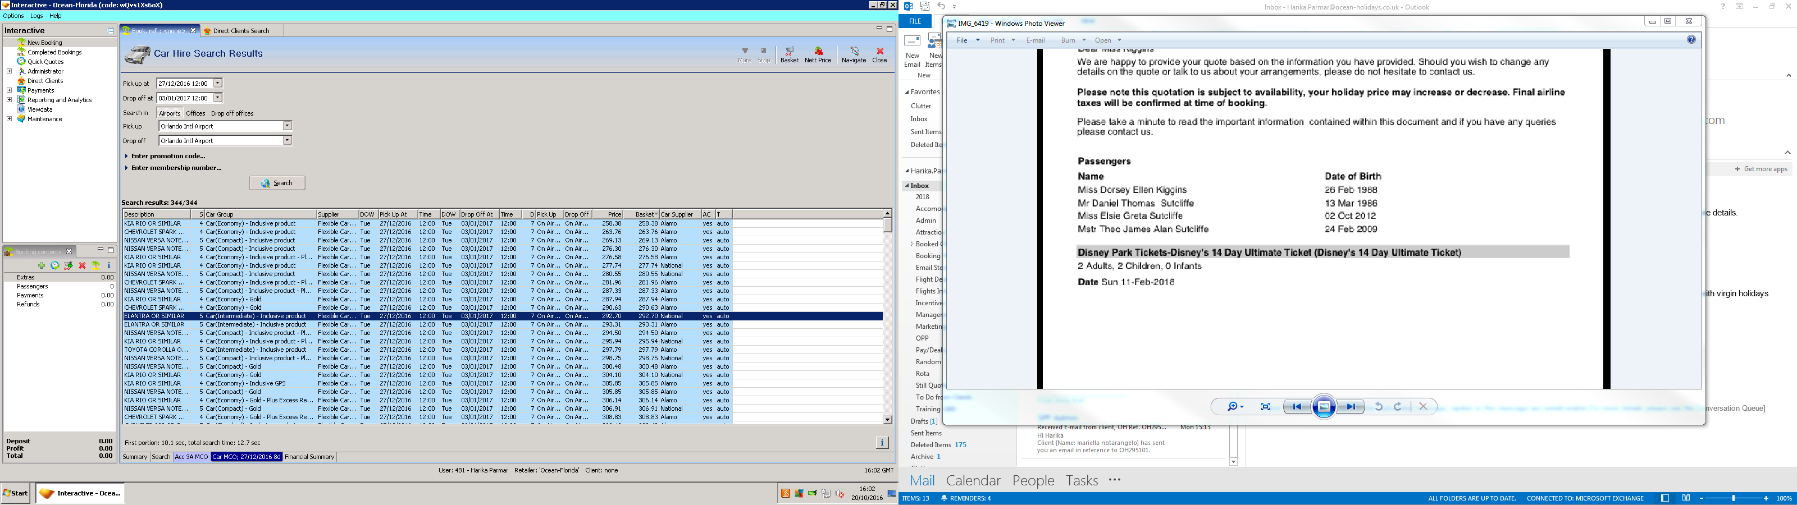Expand the Administrator tree node
1797x505 pixels.
click(x=9, y=71)
